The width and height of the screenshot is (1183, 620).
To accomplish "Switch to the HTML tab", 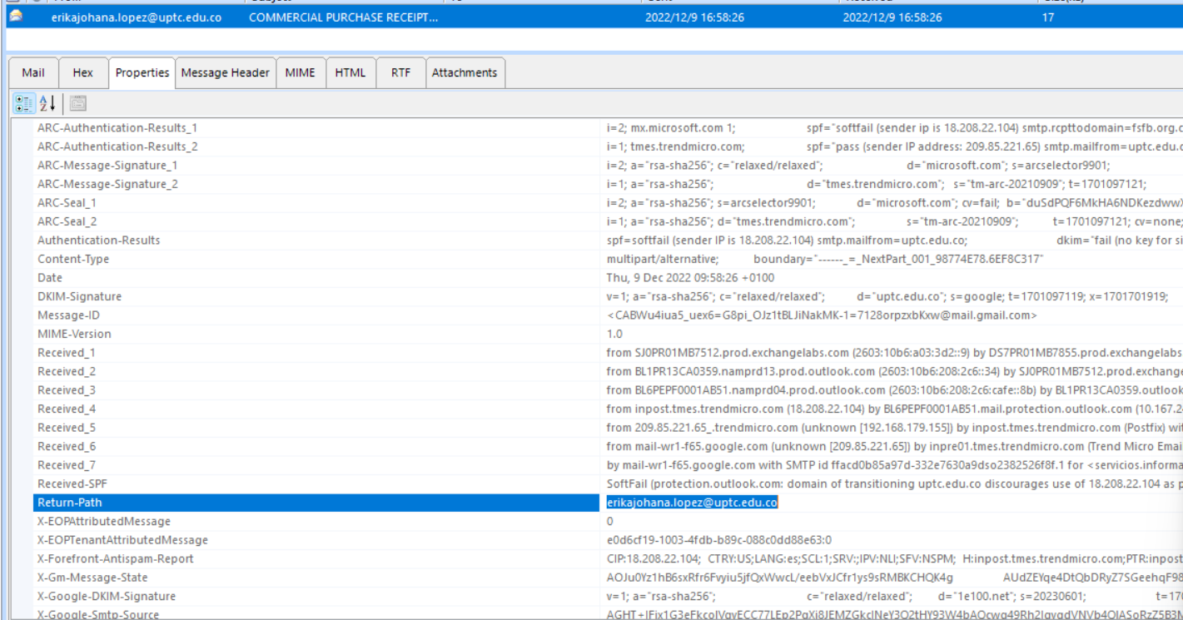I will coord(350,72).
